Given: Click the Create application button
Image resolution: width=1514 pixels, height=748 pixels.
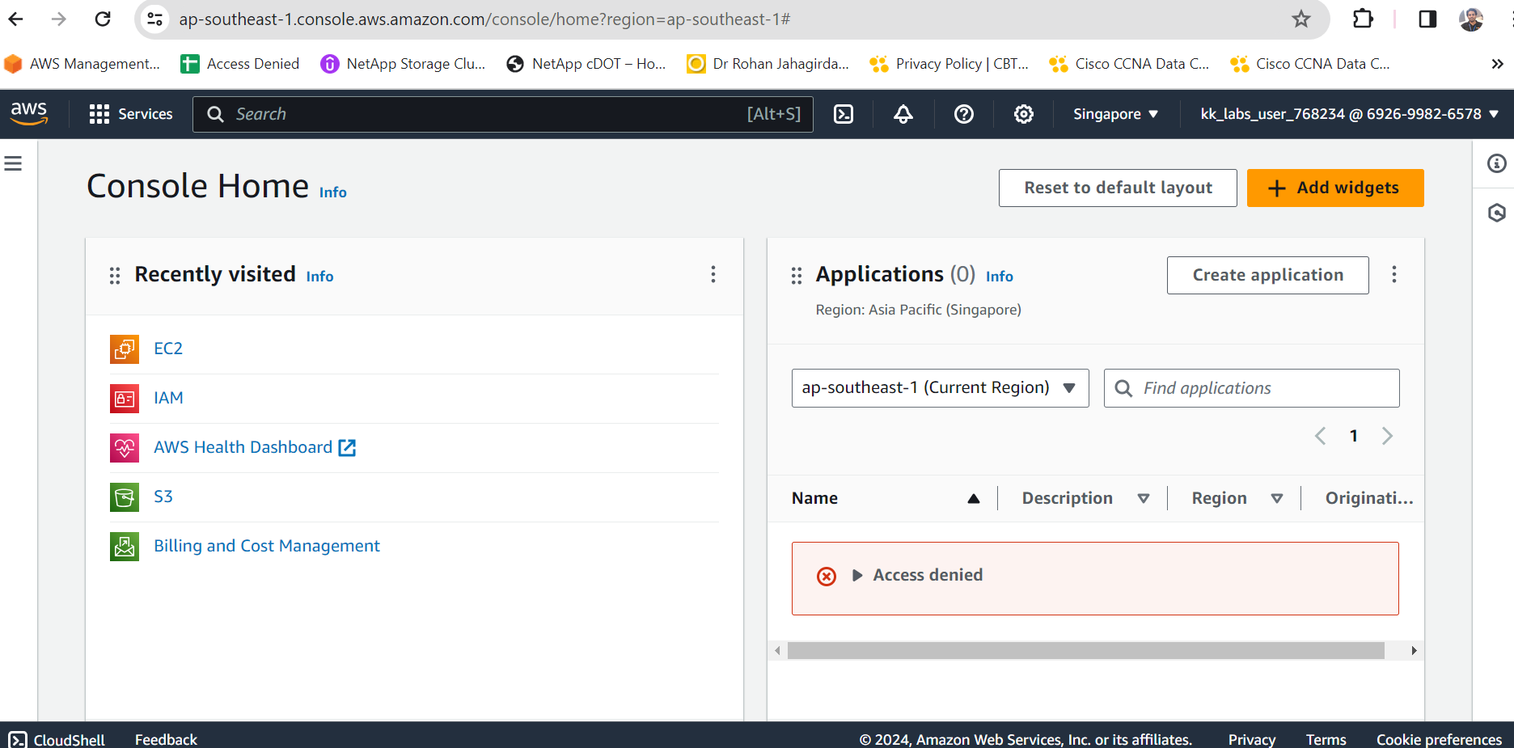Looking at the screenshot, I should [1267, 275].
